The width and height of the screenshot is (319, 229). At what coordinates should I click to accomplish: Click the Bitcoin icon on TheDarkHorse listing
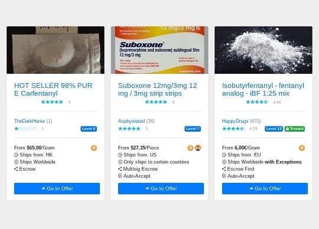click(x=94, y=148)
